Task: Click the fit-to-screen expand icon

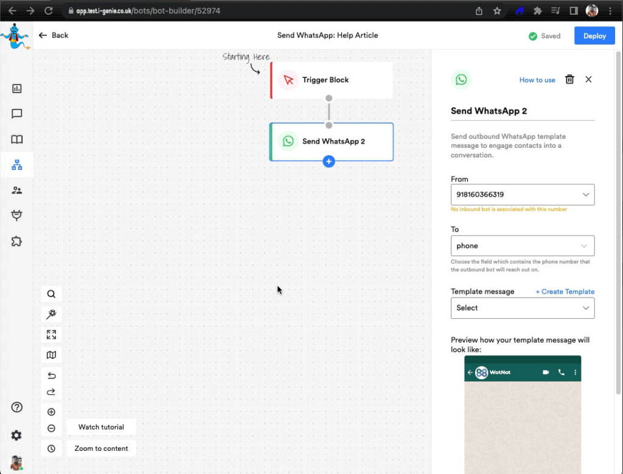Action: tap(51, 335)
